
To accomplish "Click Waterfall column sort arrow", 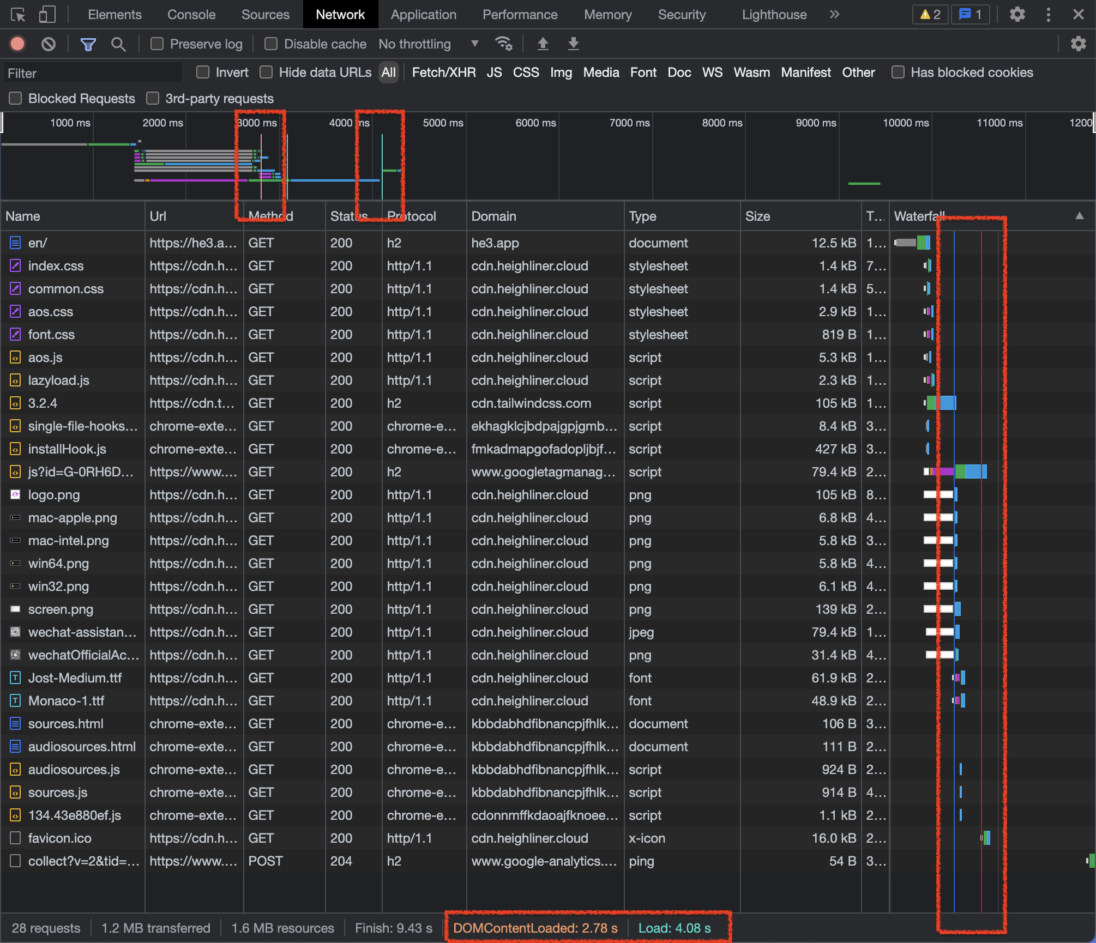I will click(1079, 216).
